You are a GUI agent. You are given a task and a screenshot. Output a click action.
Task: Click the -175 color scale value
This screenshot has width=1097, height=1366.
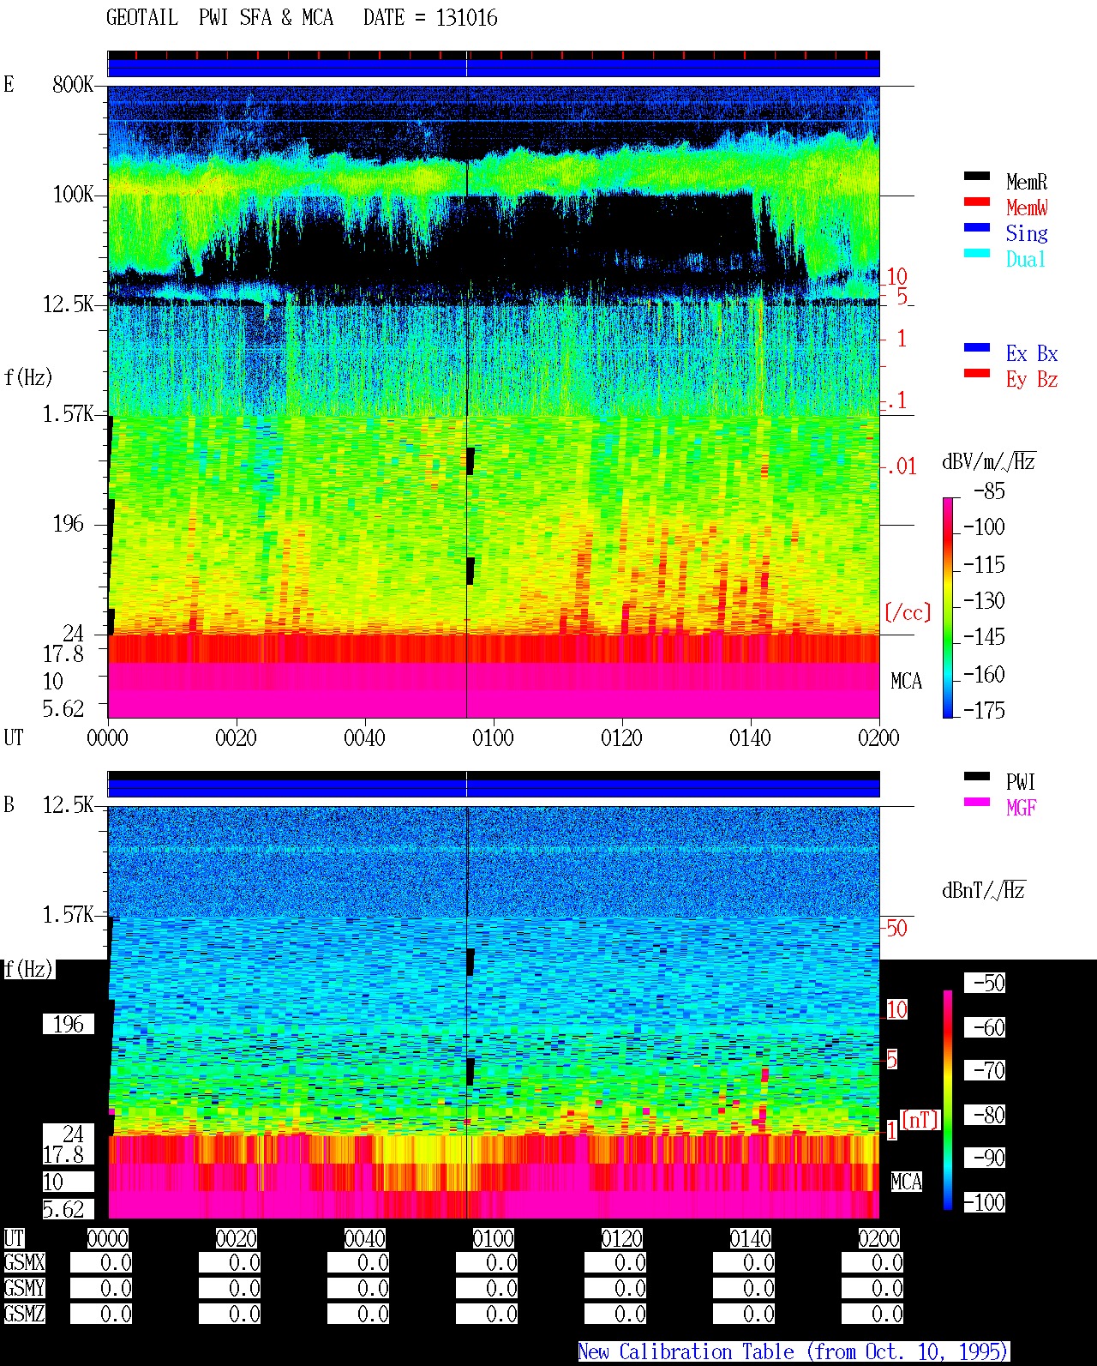(984, 710)
